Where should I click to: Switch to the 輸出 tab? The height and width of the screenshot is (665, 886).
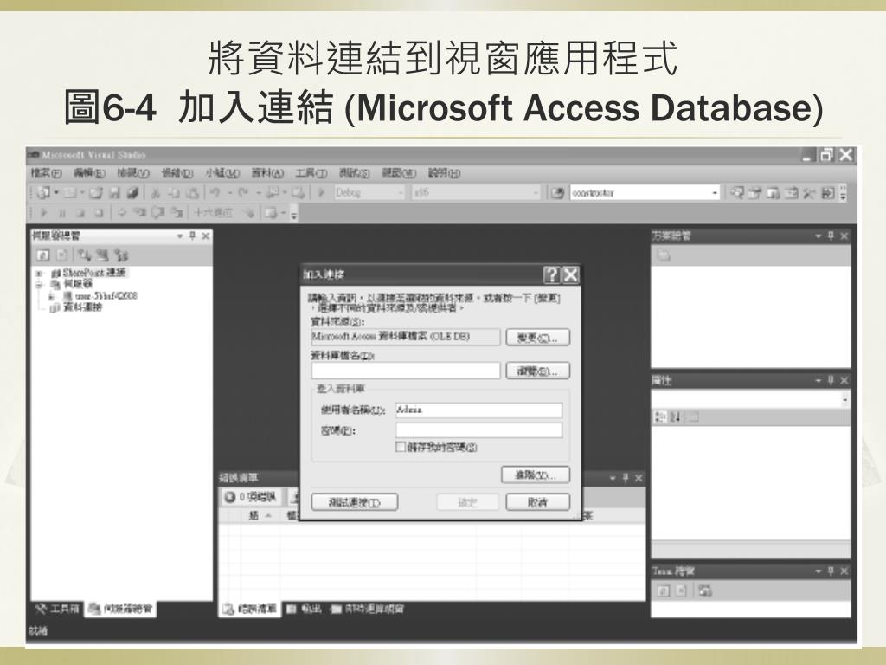[x=304, y=609]
